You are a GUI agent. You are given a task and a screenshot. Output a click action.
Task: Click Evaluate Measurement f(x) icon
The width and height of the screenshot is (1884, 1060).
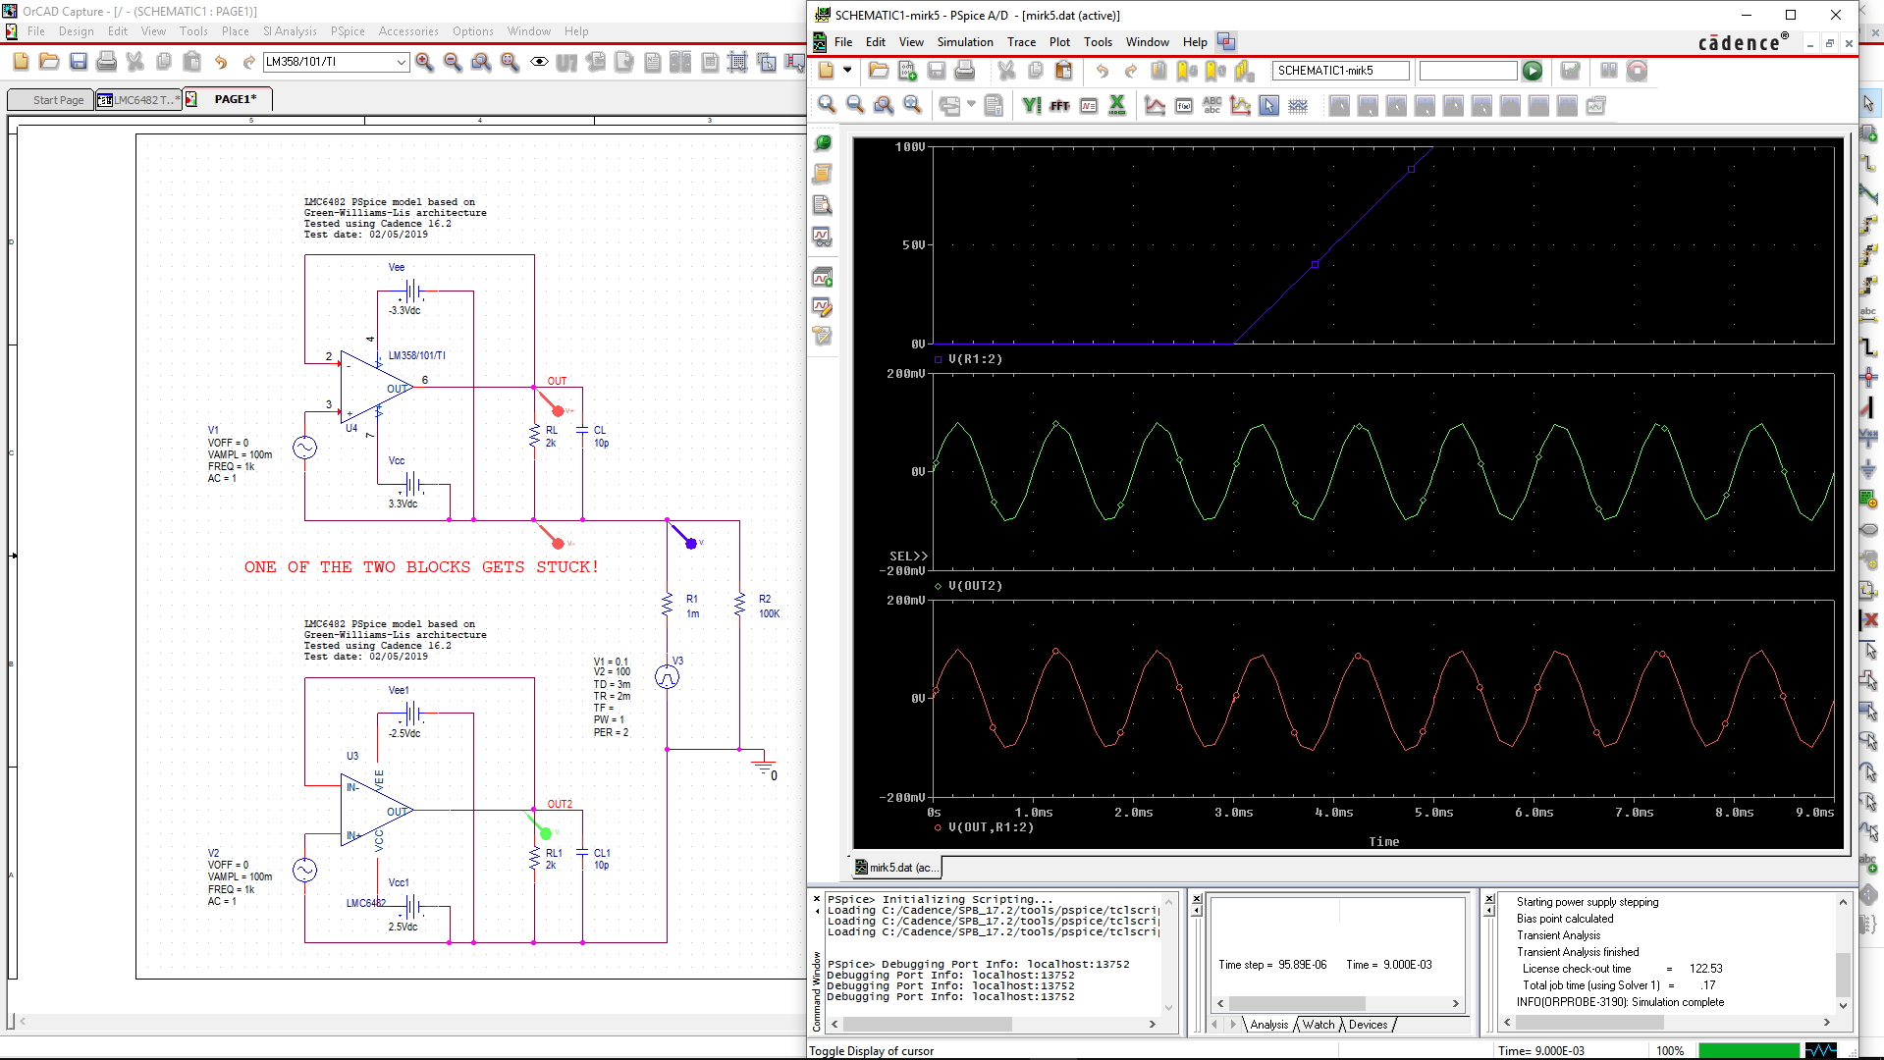(1184, 106)
